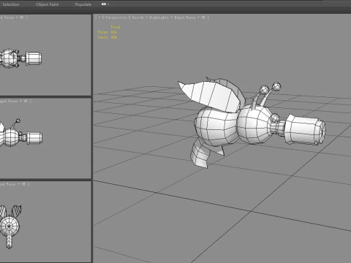Open the Populate ribbon tab
Image resolution: width=351 pixels, height=263 pixels.
coord(83,4)
